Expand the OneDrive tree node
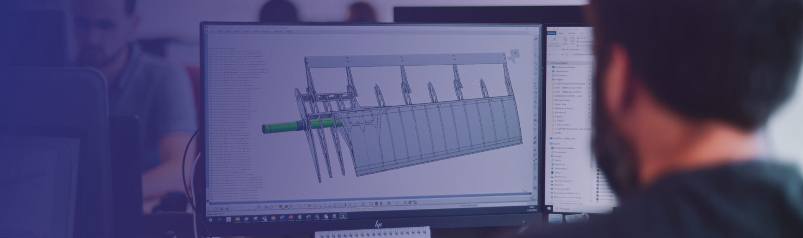 (x=550, y=138)
